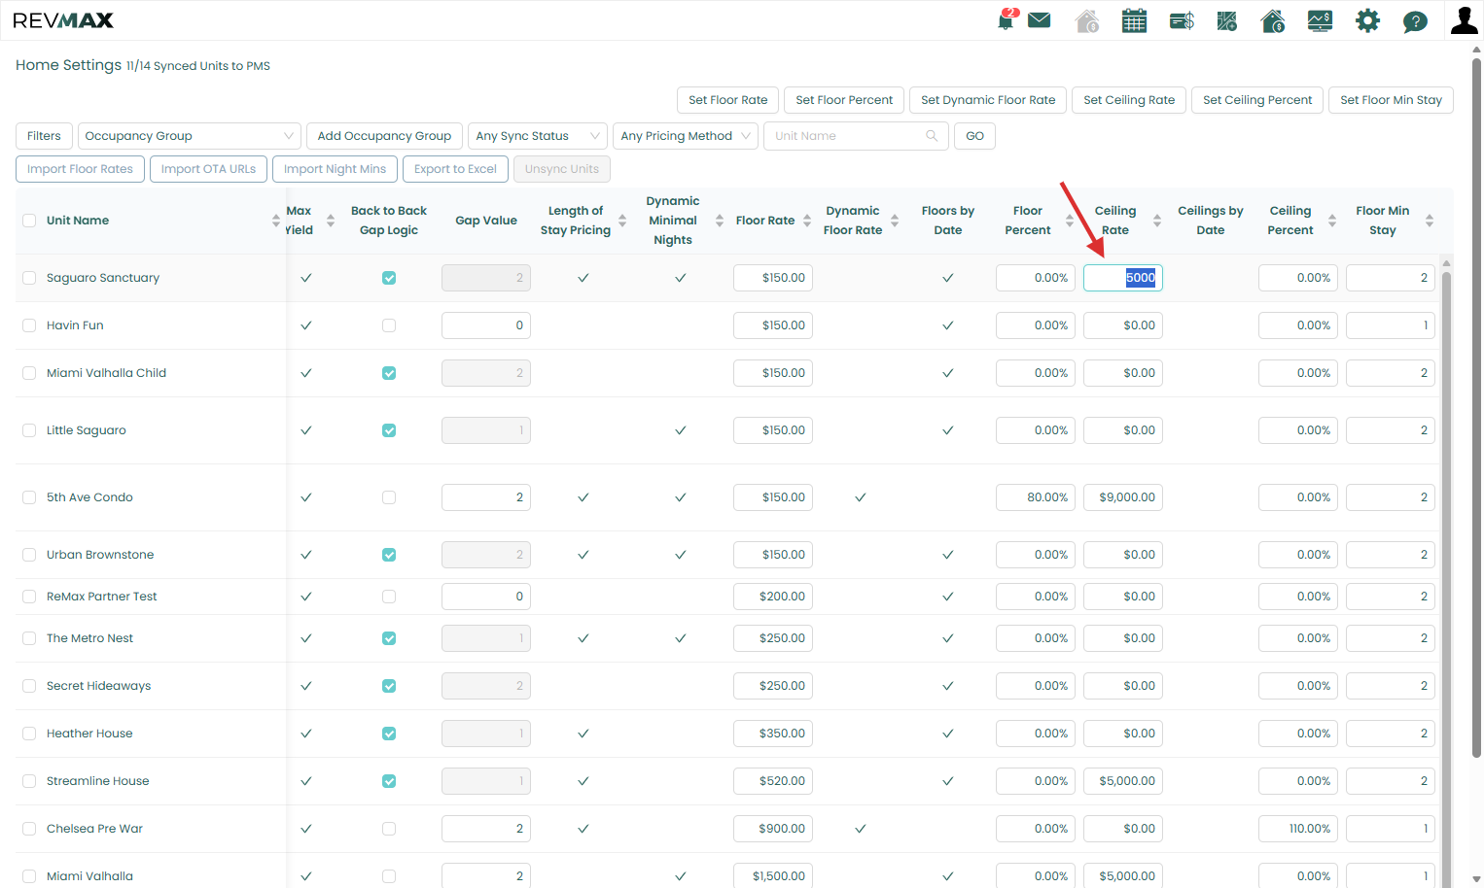
Task: Select the Heather House row checkbox
Action: (x=29, y=734)
